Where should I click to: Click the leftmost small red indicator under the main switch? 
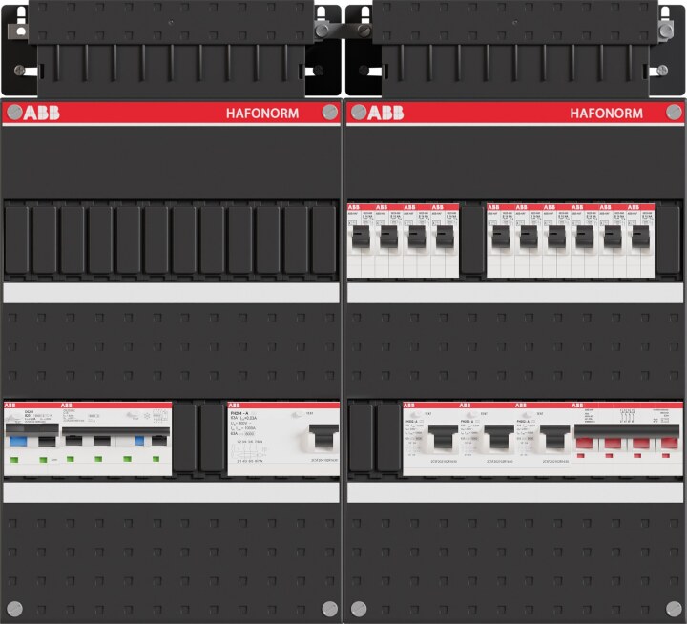581,456
